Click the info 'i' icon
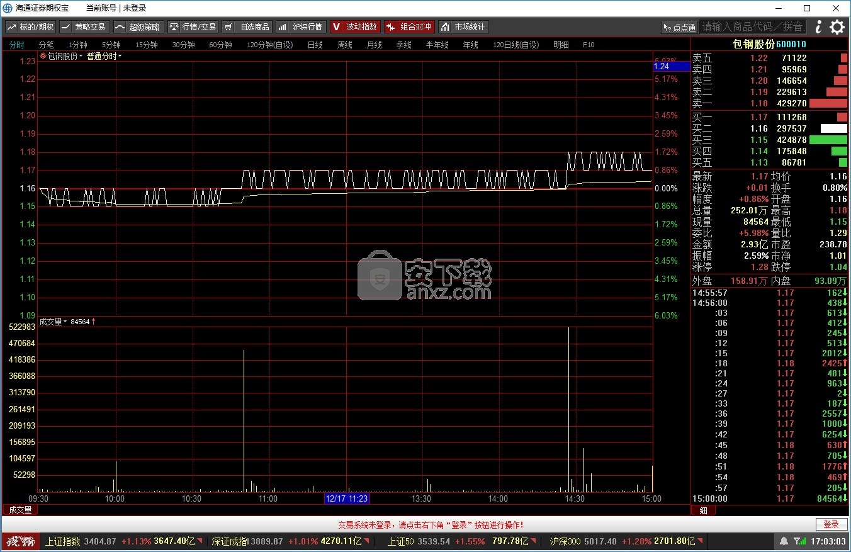Viewport: 851px width, 552px height. click(x=818, y=27)
